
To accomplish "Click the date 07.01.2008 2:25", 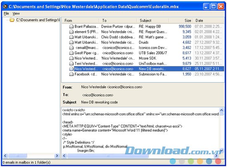I will 208,27.
